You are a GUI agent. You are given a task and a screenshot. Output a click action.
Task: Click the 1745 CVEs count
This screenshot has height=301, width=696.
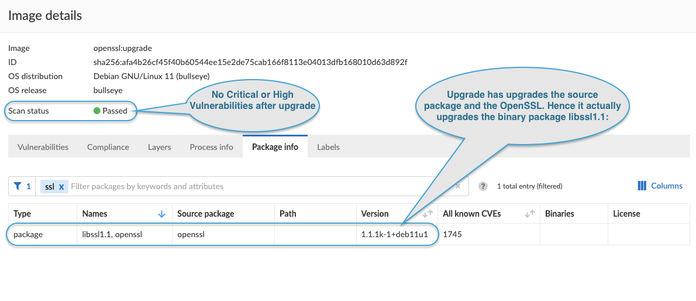[452, 235]
